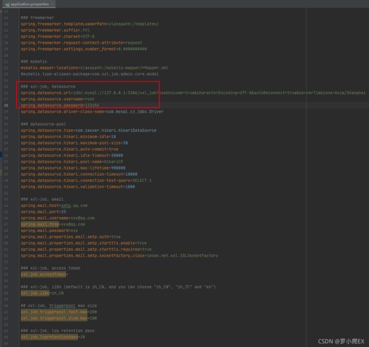Click the highlighted spring.mail.from line

point(53,224)
